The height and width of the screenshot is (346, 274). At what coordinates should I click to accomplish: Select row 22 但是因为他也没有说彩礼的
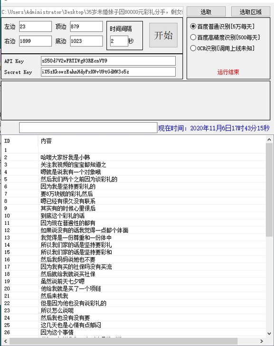point(133,303)
